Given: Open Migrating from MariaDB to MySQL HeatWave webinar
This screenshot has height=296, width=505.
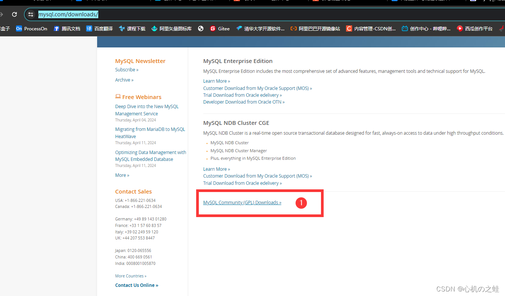Looking at the screenshot, I should coord(150,133).
